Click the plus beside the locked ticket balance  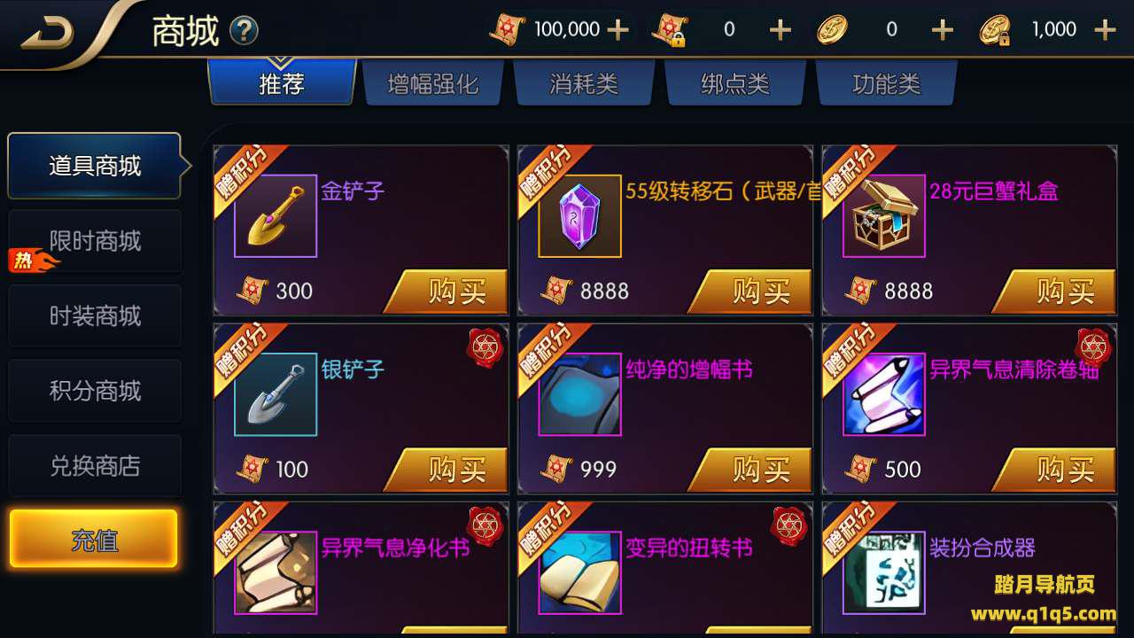click(780, 30)
